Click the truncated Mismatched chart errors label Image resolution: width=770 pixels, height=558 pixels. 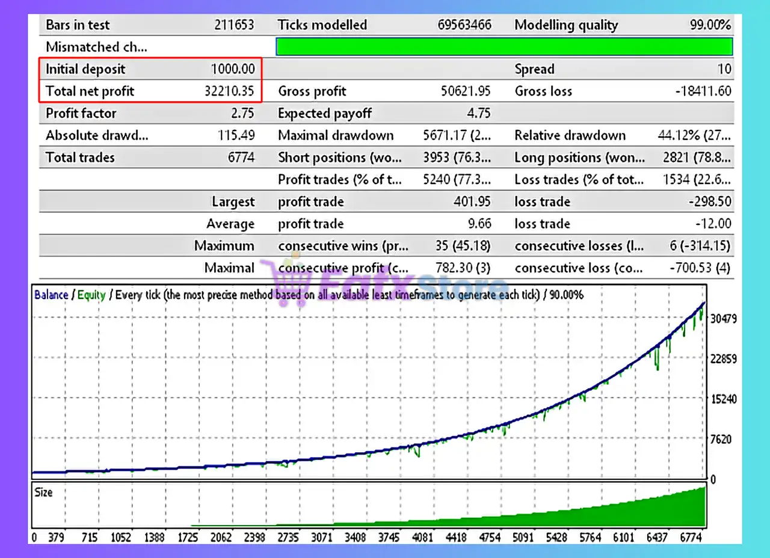(96, 47)
